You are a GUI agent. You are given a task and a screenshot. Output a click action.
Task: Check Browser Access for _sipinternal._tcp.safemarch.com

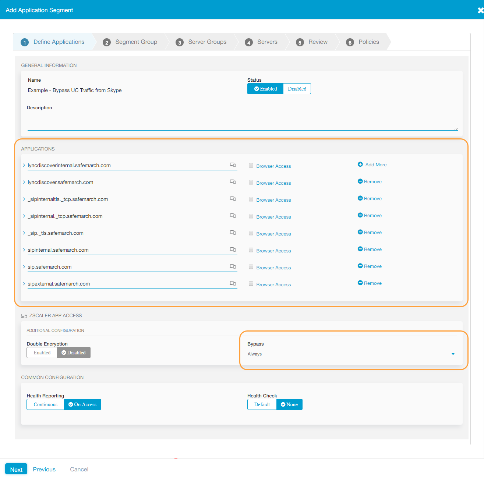click(251, 216)
